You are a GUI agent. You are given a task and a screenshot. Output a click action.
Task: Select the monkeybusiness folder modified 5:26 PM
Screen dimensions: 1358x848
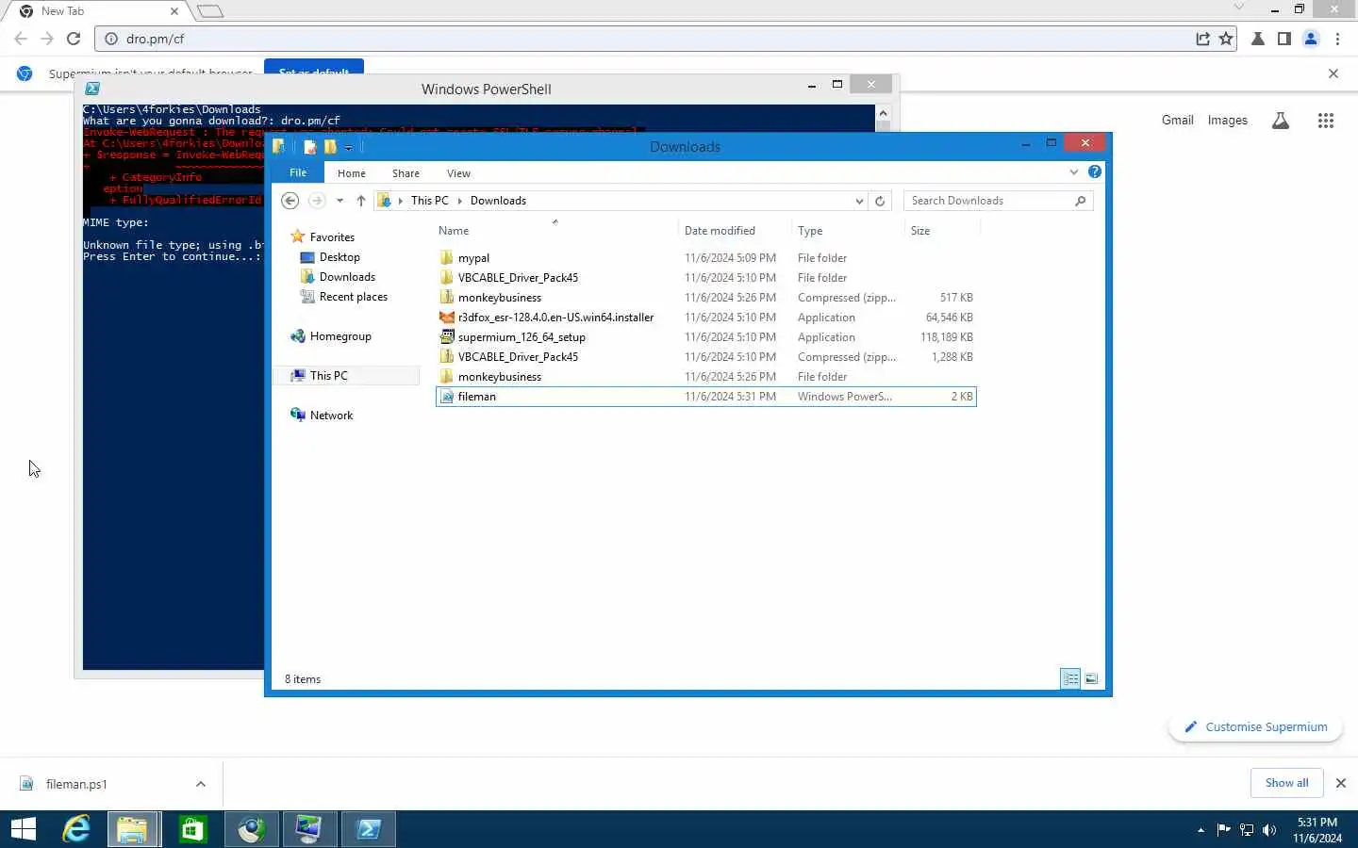706,377
